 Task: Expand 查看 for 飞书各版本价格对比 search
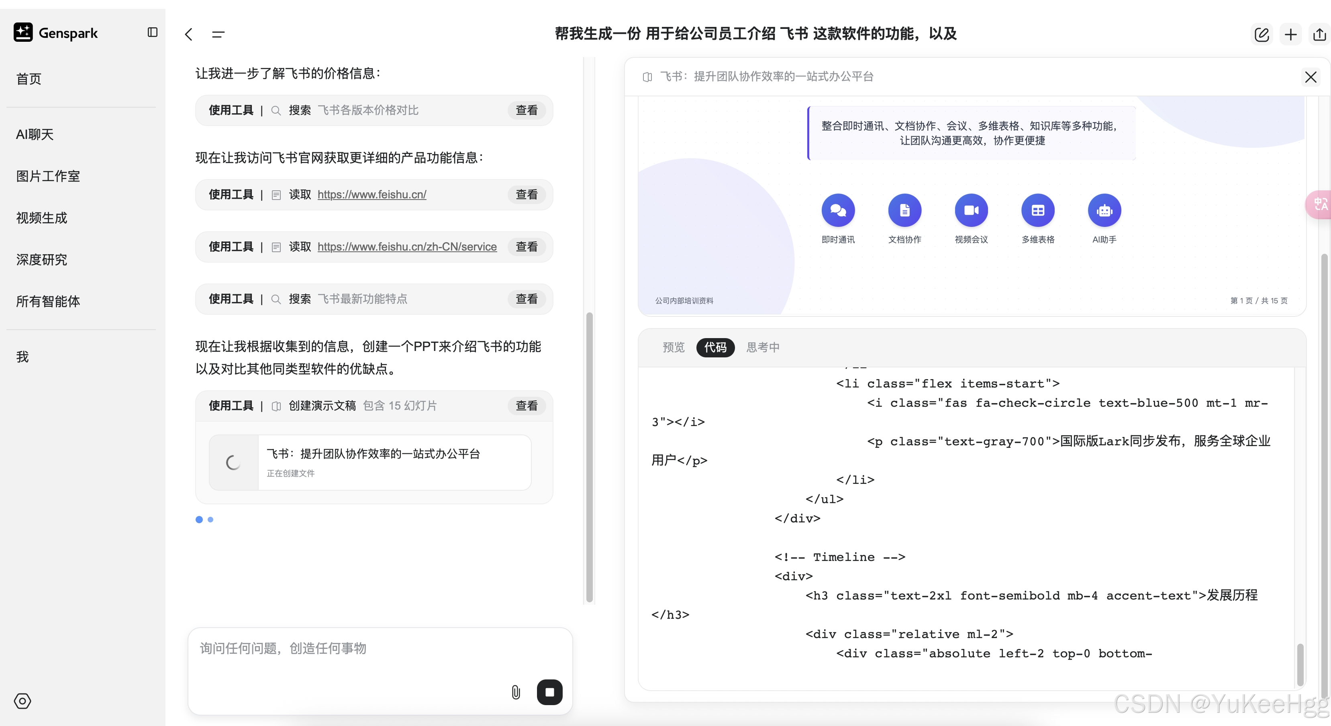pos(526,110)
